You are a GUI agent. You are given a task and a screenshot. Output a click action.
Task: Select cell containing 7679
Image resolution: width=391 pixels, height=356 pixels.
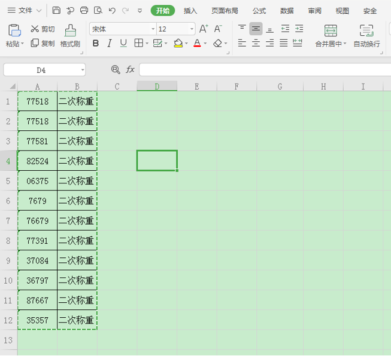pyautogui.click(x=37, y=201)
